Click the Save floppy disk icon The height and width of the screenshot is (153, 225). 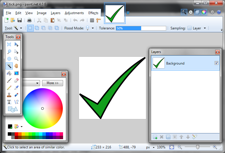point(20,20)
